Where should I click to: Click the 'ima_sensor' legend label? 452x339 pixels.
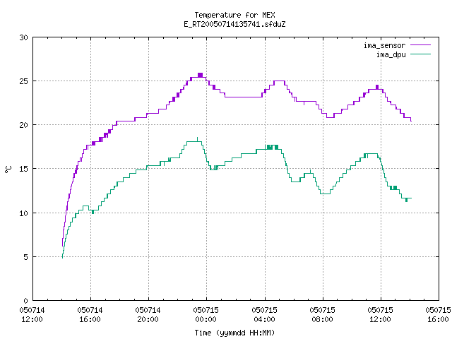(x=384, y=45)
